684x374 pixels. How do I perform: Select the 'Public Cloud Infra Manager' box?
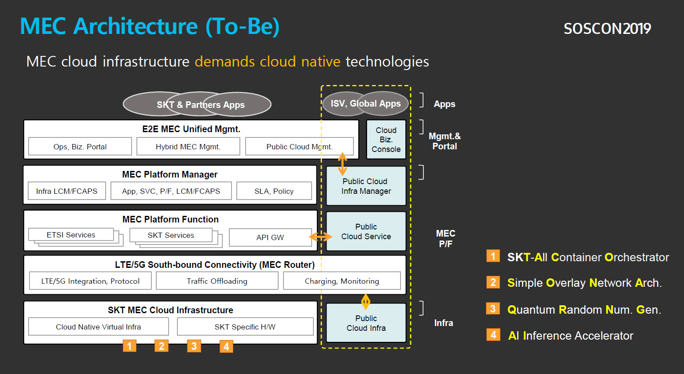tap(366, 186)
